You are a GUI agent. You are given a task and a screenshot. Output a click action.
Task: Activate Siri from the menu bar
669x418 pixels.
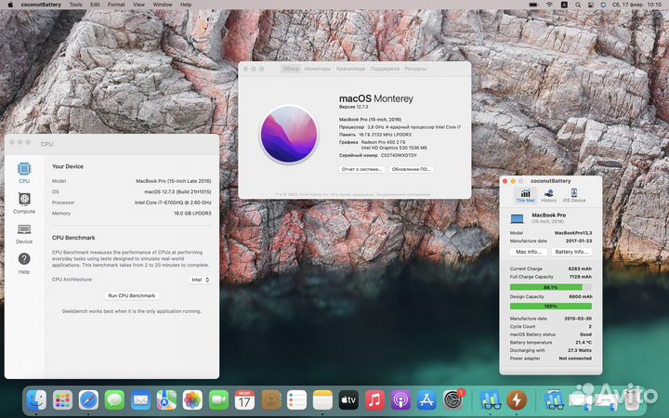tap(603, 5)
